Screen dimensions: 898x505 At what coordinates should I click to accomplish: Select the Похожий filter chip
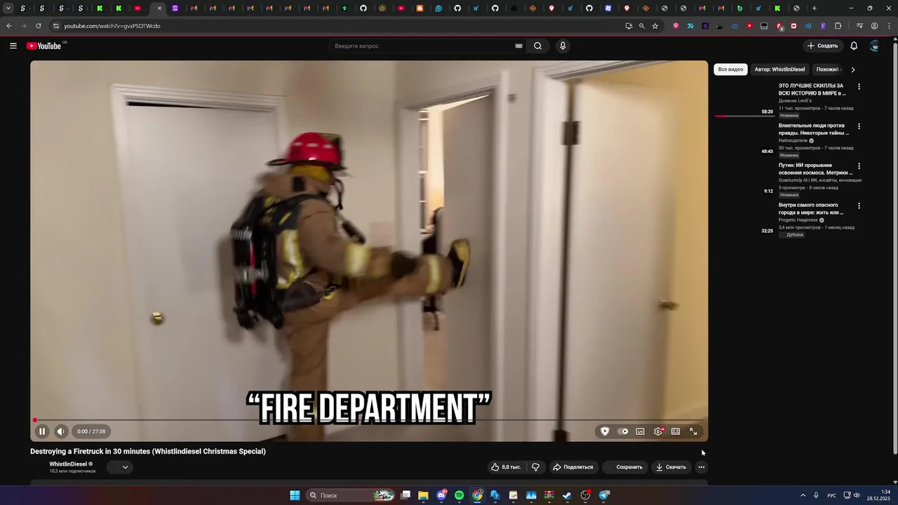(828, 69)
